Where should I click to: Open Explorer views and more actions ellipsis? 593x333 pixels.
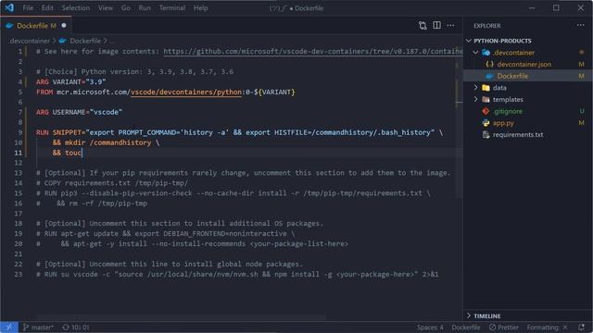coord(581,25)
